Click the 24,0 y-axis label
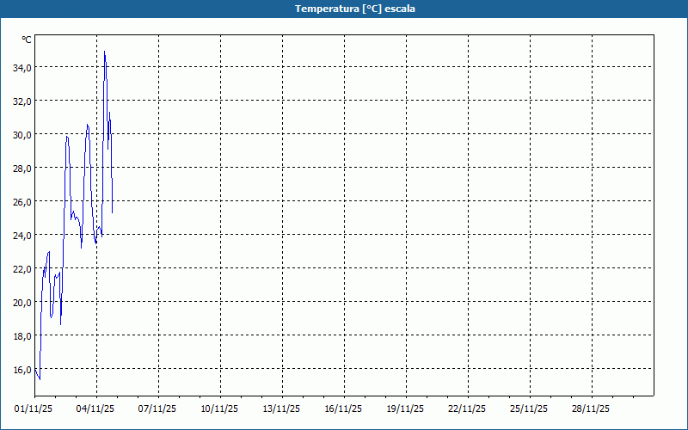The width and height of the screenshot is (688, 430). (x=22, y=235)
